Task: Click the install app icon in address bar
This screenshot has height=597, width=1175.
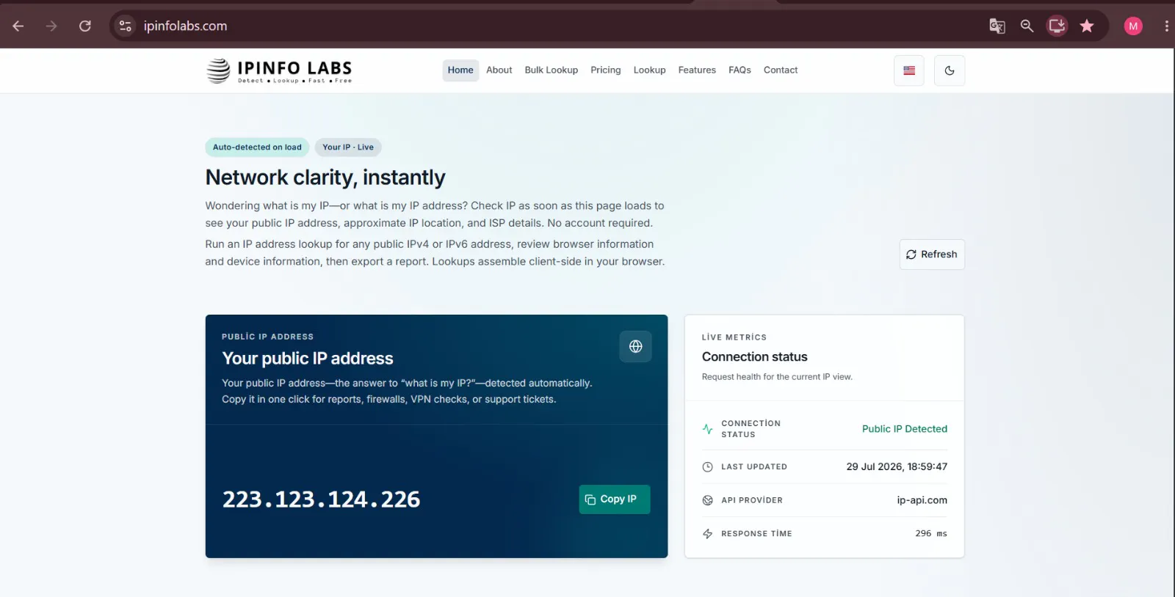Action: tap(1057, 26)
